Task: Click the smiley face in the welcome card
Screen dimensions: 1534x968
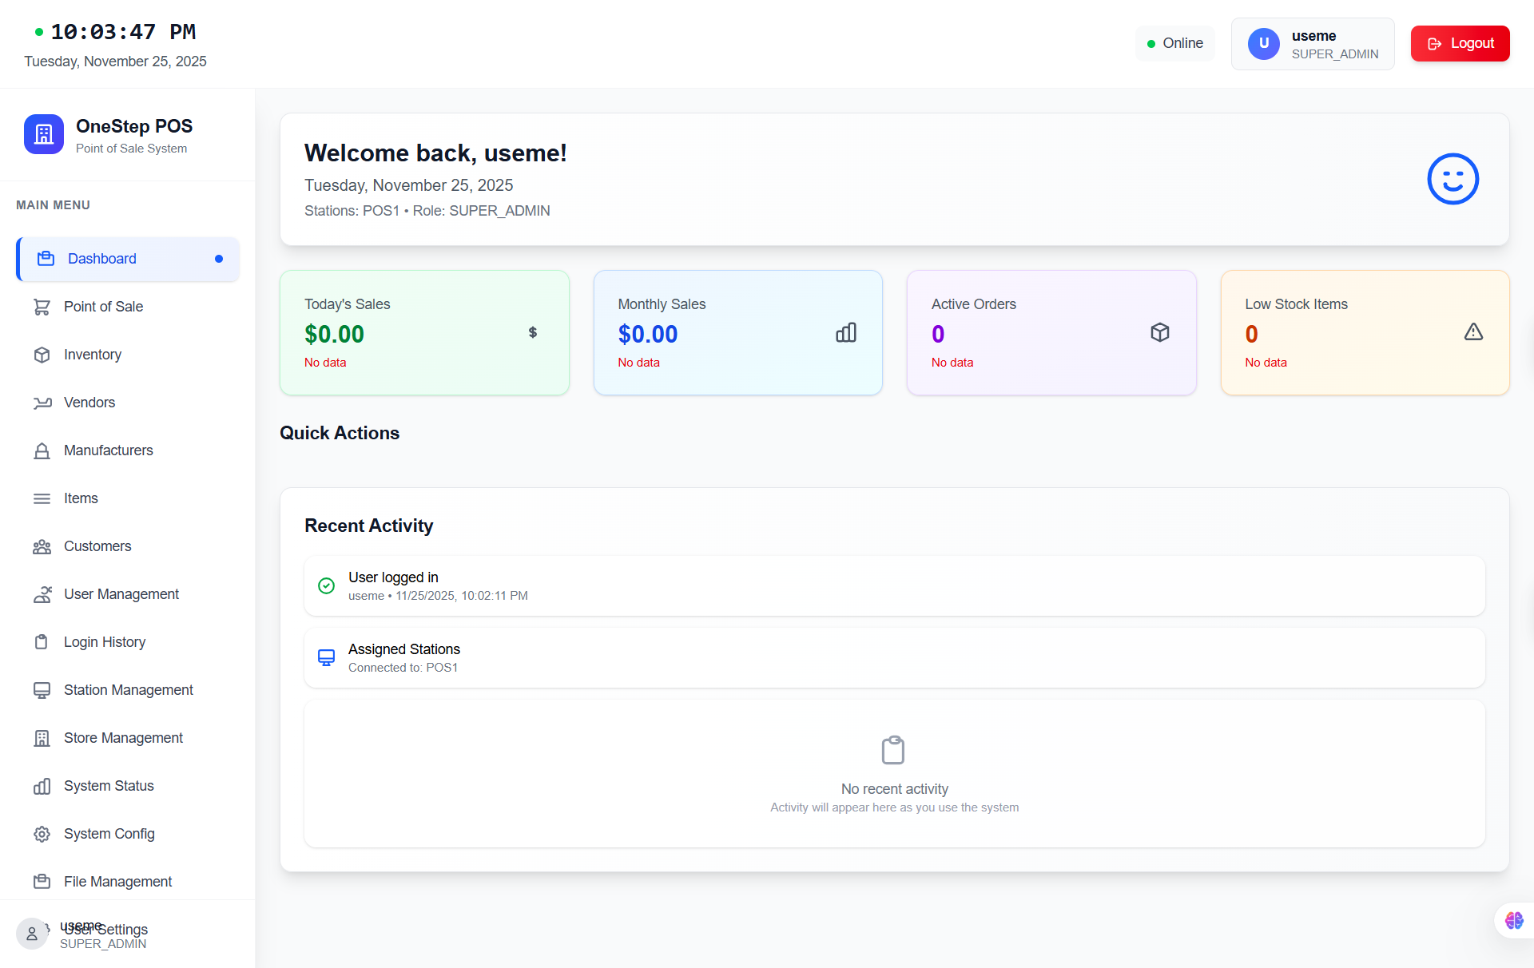Action: 1453,179
